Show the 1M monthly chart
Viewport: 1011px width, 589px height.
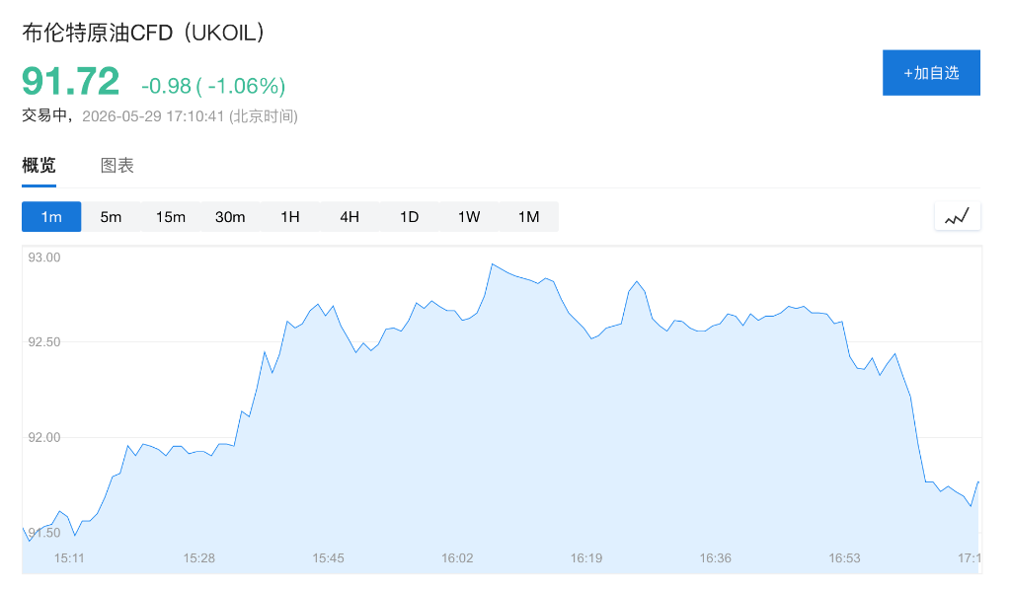529,216
